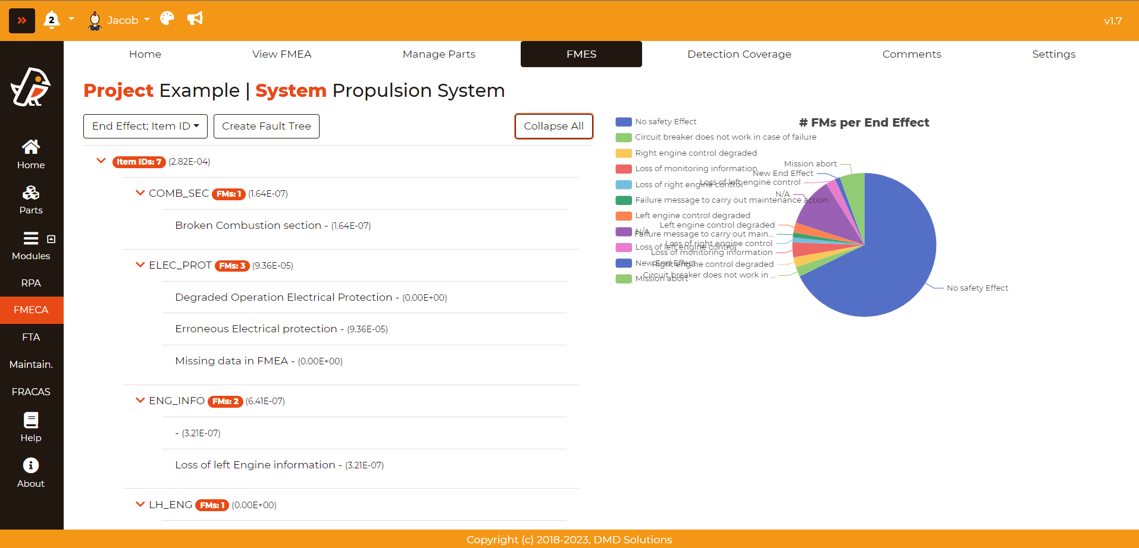This screenshot has height=548, width=1139.
Task: Open the notifications bell
Action: coord(52,20)
